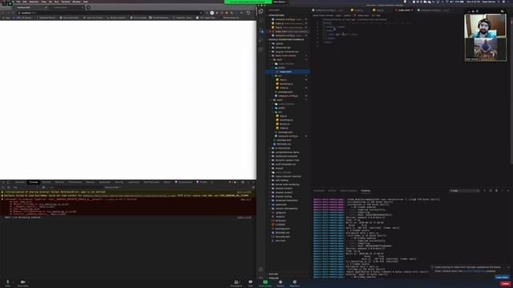
Task: Open the Search view in VS Code
Action: tap(261, 21)
